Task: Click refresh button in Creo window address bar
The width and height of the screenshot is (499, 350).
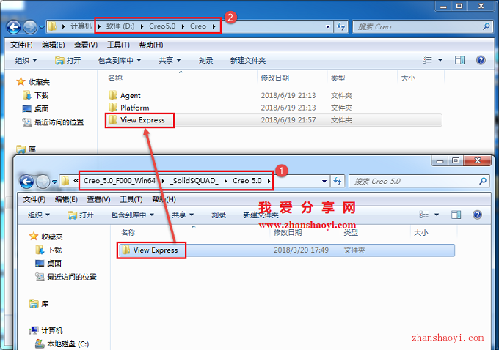Action: coord(340,26)
